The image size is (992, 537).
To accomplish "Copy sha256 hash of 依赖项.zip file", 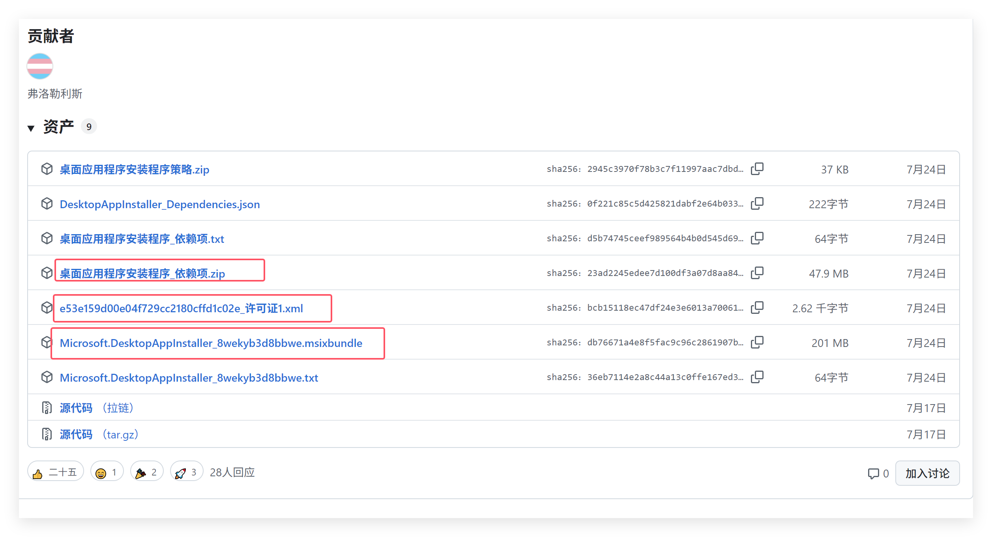I will coord(757,273).
